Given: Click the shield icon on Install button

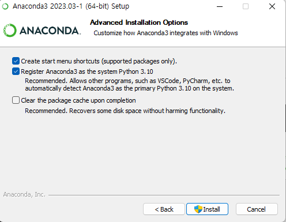Looking at the screenshot, I should point(198,209).
